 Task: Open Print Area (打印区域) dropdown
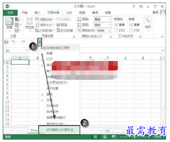click(x=45, y=30)
